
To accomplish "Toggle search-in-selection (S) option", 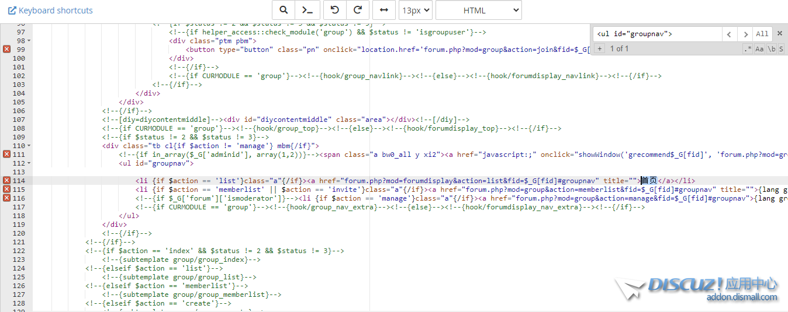I will click(x=781, y=49).
